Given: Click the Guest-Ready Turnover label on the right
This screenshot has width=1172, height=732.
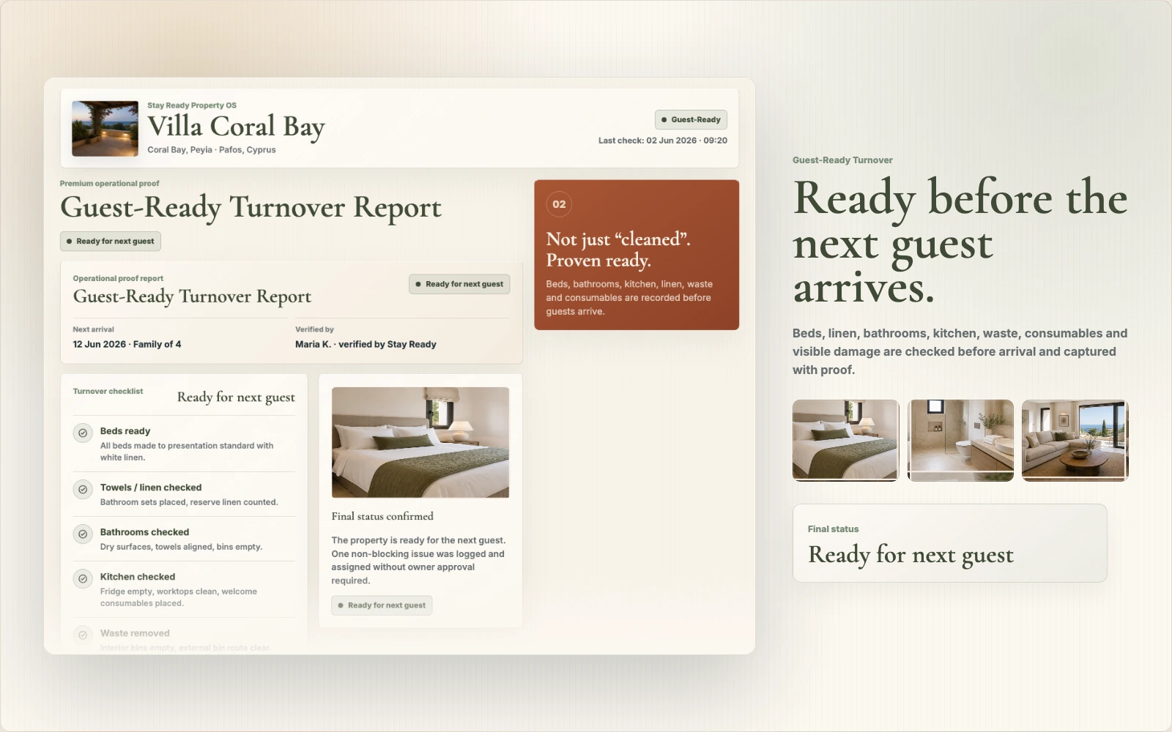Looking at the screenshot, I should [842, 160].
